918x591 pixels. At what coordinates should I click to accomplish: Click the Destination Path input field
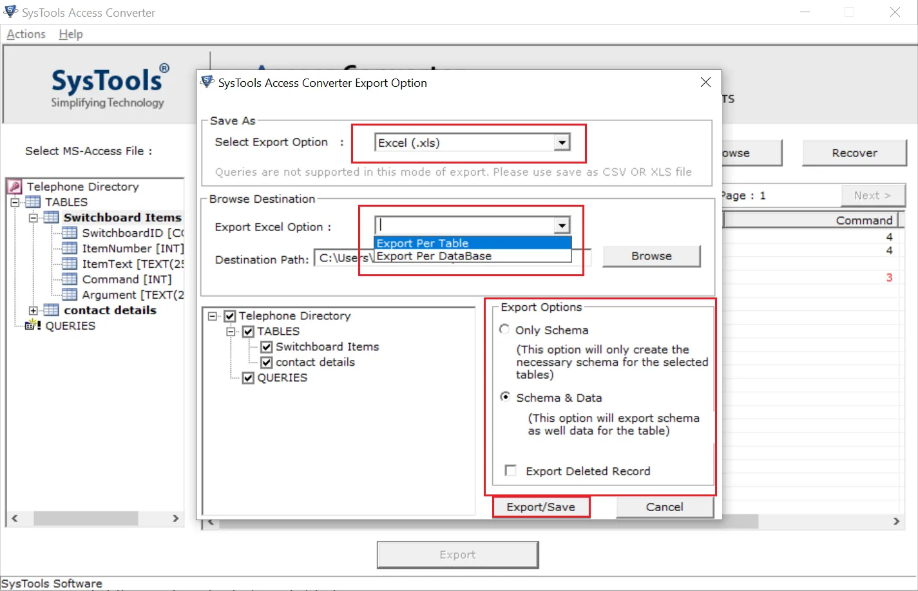pos(452,258)
